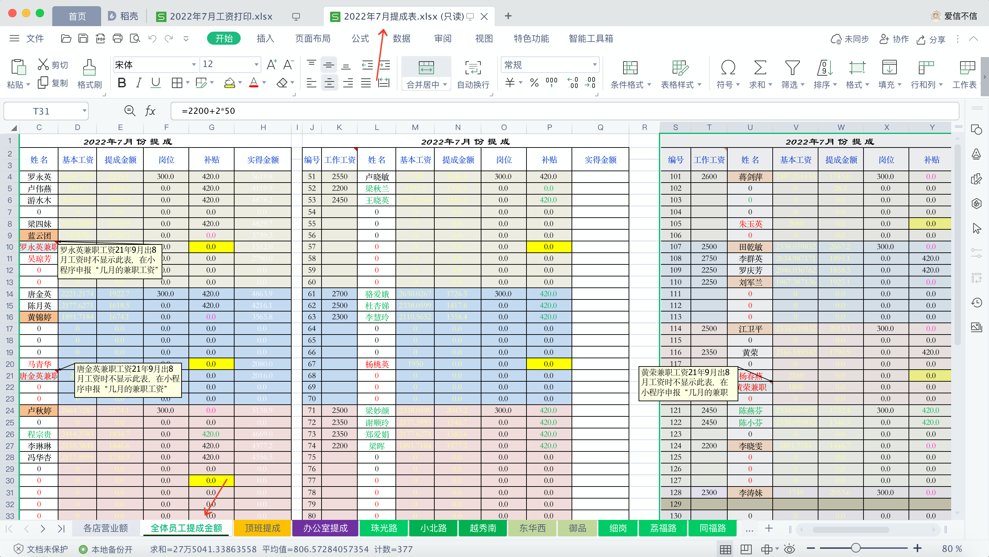Open the number format 常规 dropdown

pos(594,65)
